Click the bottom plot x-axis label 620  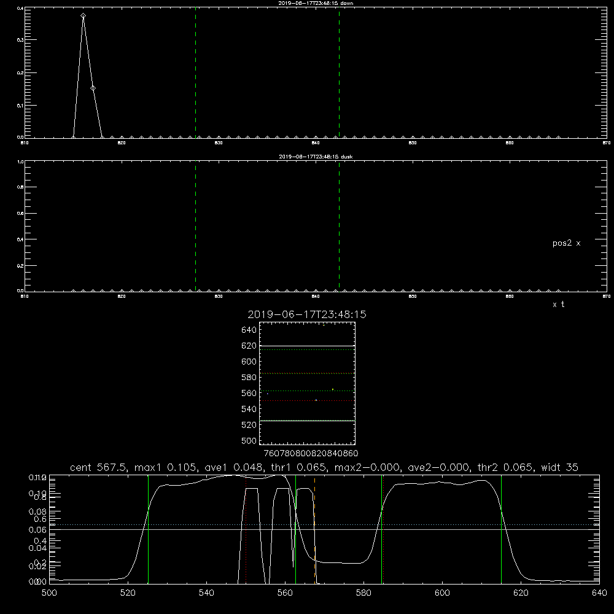point(521,593)
